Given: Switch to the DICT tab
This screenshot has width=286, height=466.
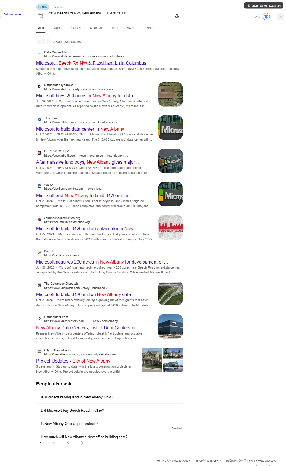Looking at the screenshot, I should [x=115, y=28].
